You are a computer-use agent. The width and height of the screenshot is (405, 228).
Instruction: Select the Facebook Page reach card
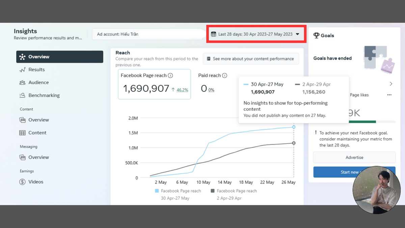click(154, 84)
